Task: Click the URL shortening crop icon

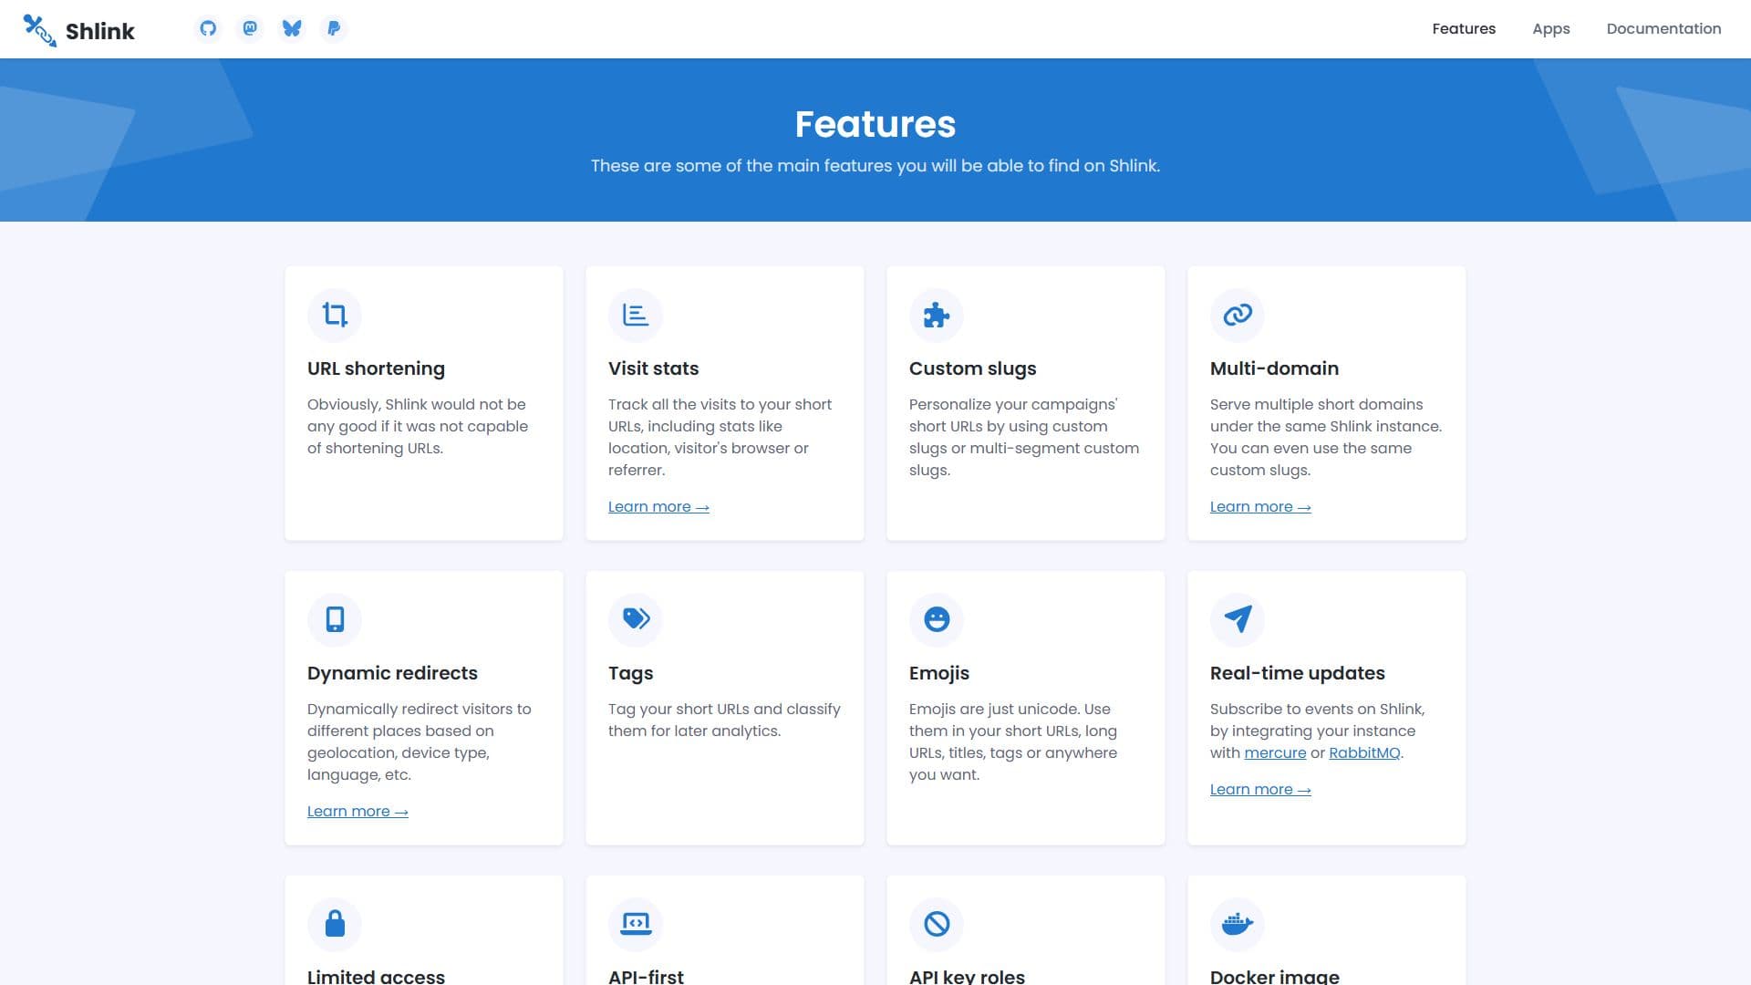Action: pos(335,315)
